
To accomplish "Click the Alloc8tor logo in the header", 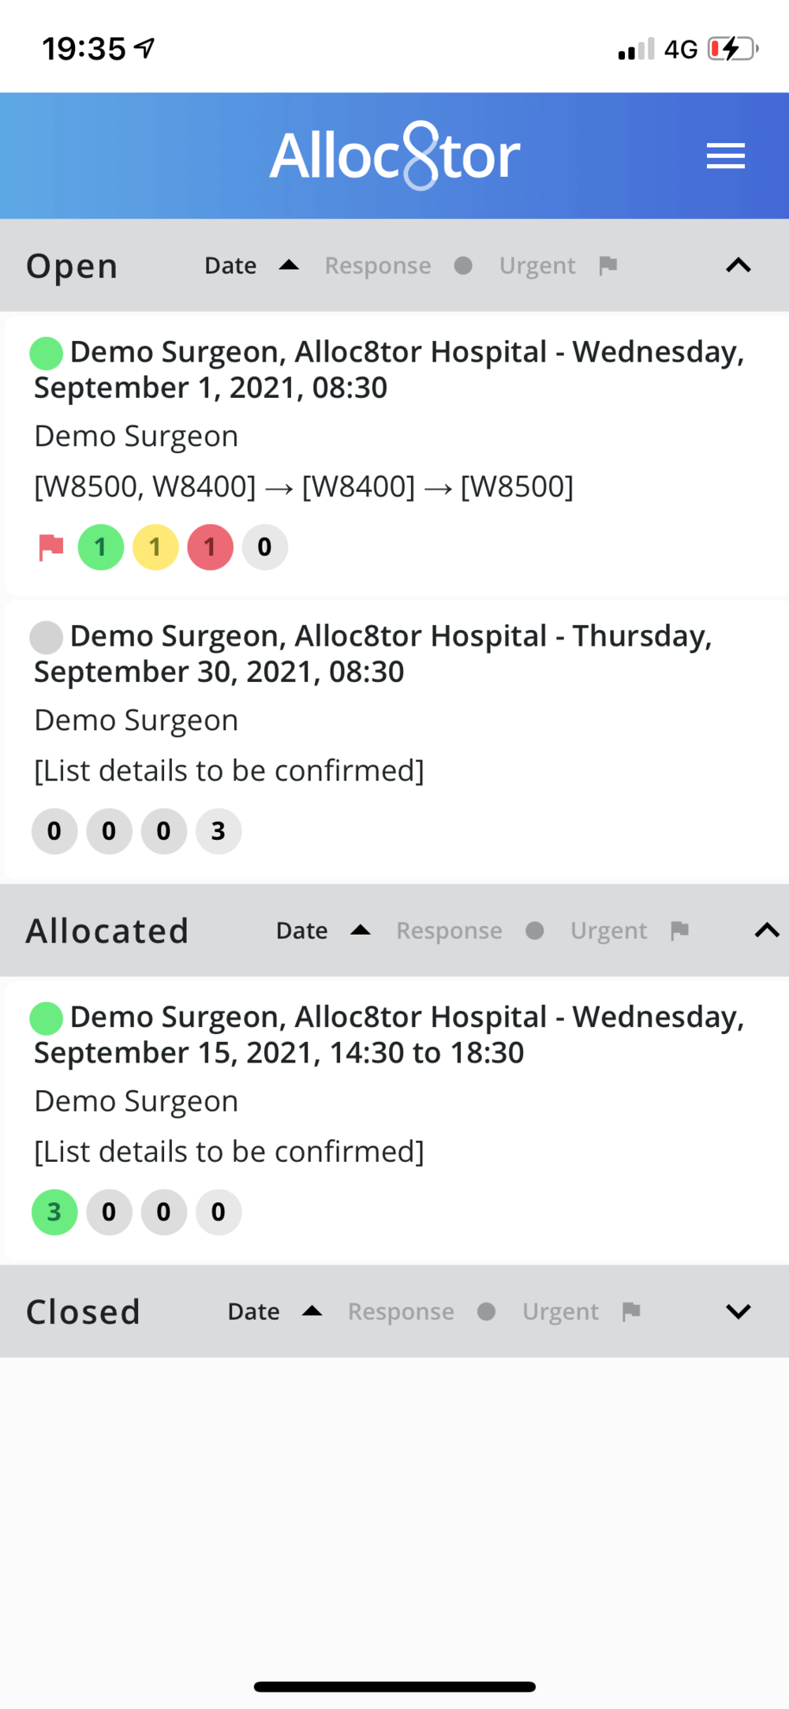I will (394, 156).
